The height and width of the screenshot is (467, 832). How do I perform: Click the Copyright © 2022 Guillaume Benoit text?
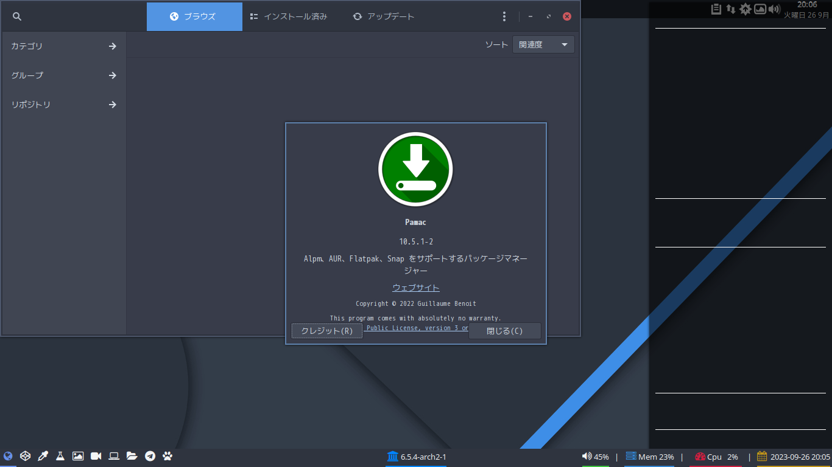coord(416,303)
